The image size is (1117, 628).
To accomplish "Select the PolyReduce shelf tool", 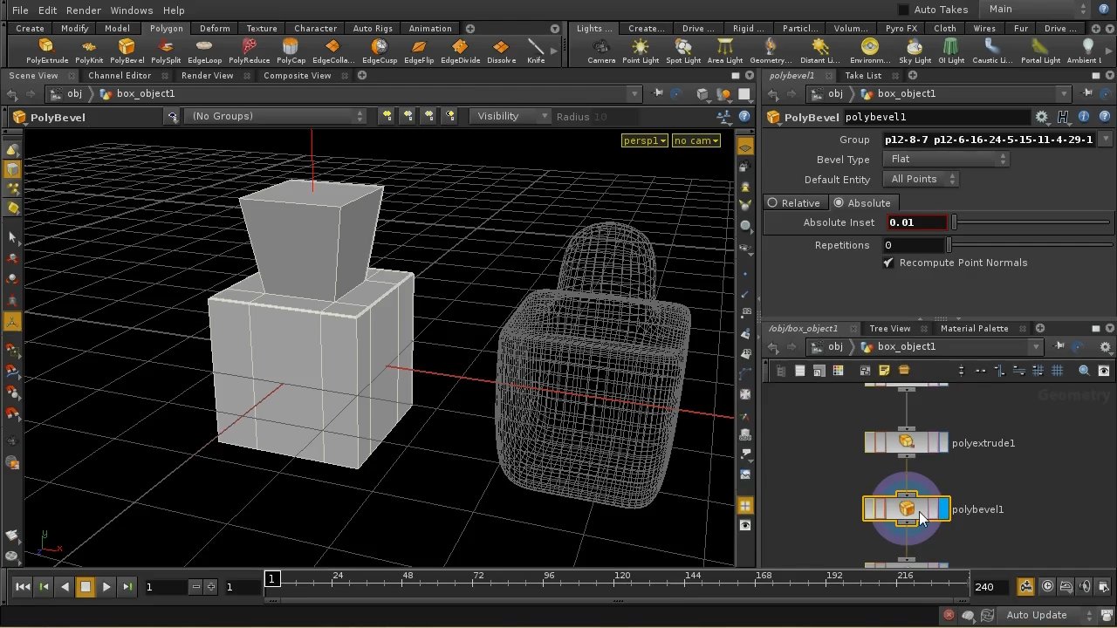I will (250, 51).
